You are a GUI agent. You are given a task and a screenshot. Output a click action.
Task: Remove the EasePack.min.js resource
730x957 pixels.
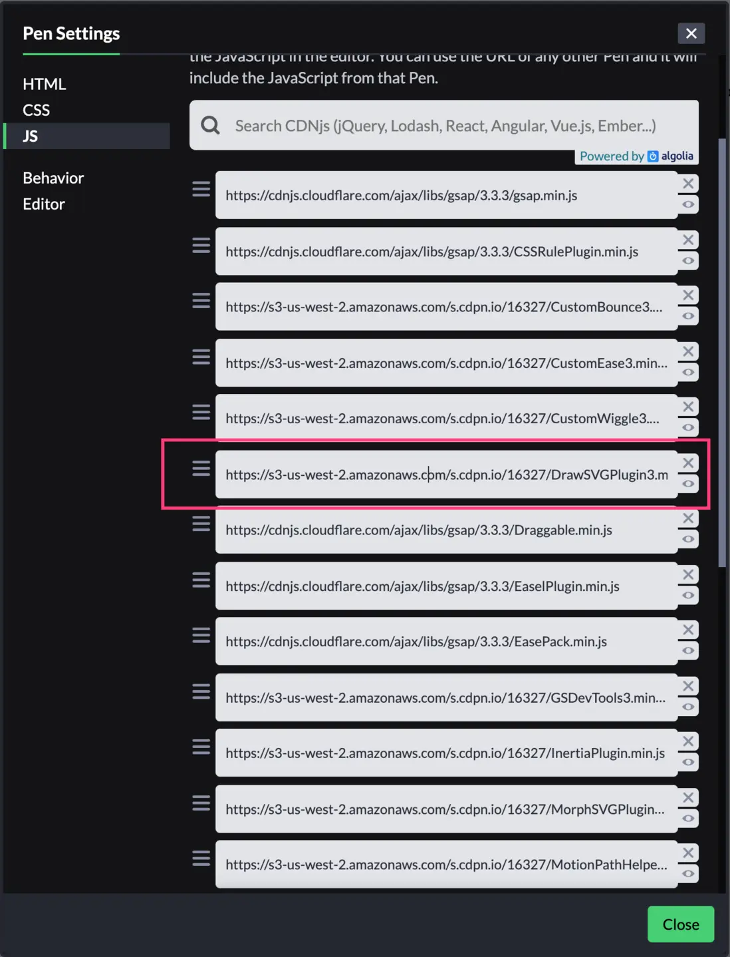688,630
